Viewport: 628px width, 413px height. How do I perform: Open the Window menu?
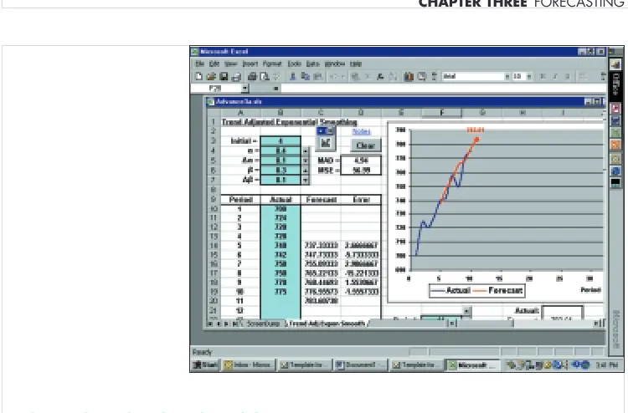[335, 64]
